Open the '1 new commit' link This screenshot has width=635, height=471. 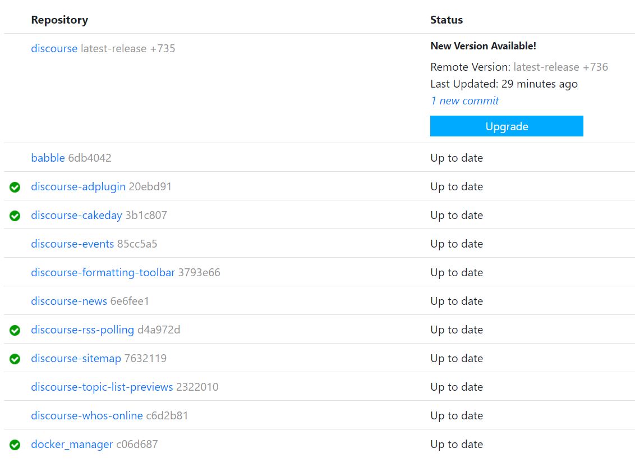[464, 100]
